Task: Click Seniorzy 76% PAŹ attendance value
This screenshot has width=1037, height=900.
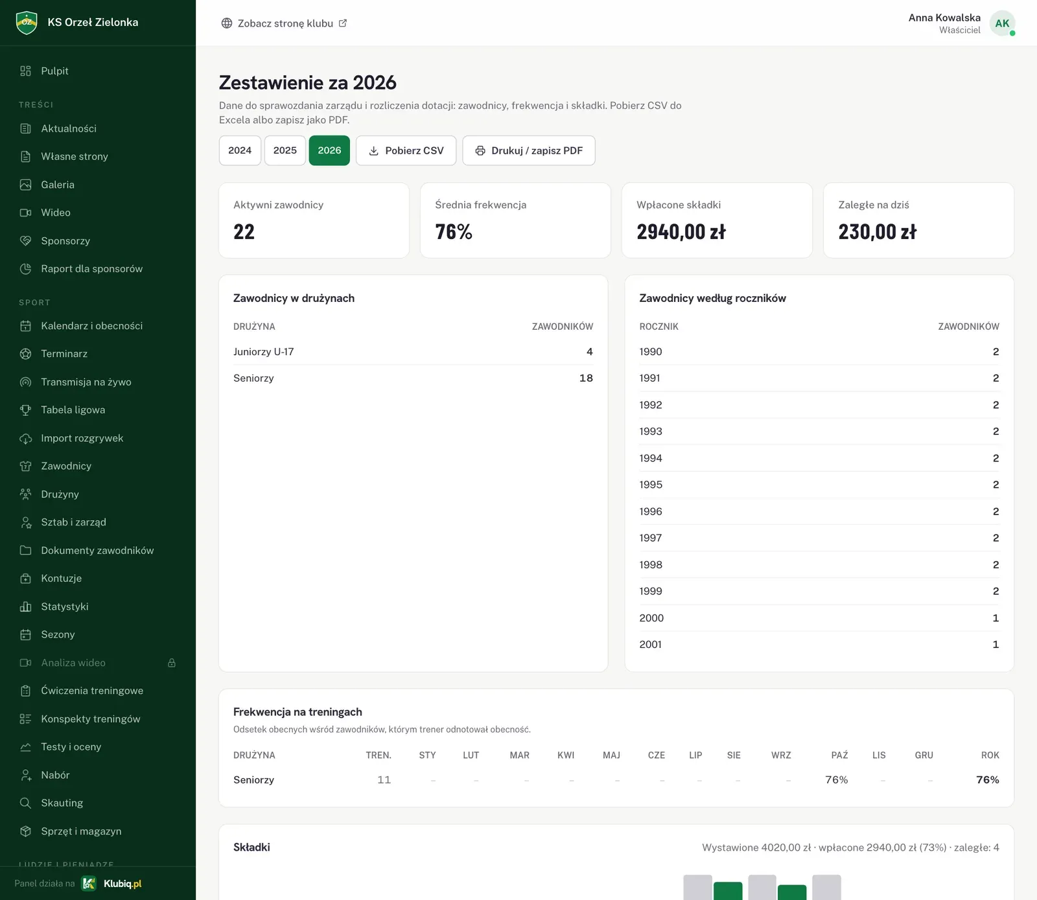Action: point(836,780)
